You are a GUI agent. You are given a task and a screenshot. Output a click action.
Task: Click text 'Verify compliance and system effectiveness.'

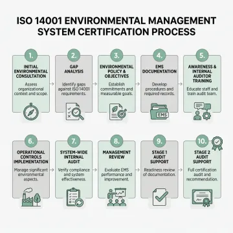pyautogui.click(x=74, y=175)
